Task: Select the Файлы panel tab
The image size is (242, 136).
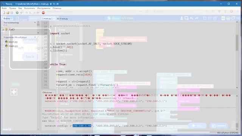Action: pyautogui.click(x=7, y=19)
